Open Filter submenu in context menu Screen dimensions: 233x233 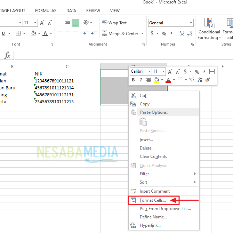click(x=164, y=174)
